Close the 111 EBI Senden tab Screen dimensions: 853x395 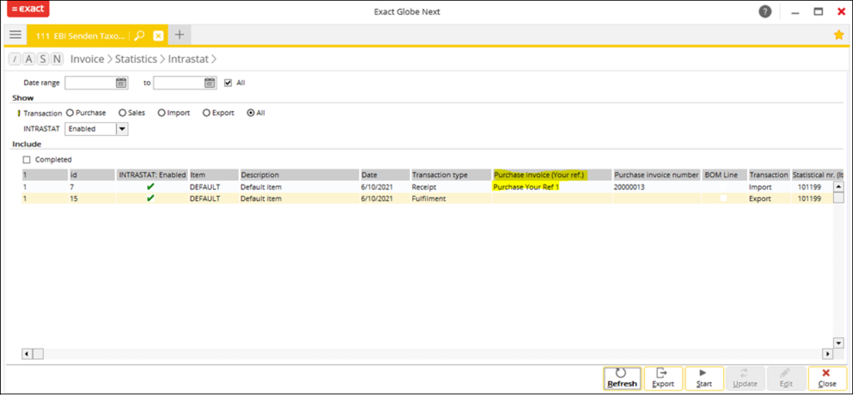click(158, 35)
